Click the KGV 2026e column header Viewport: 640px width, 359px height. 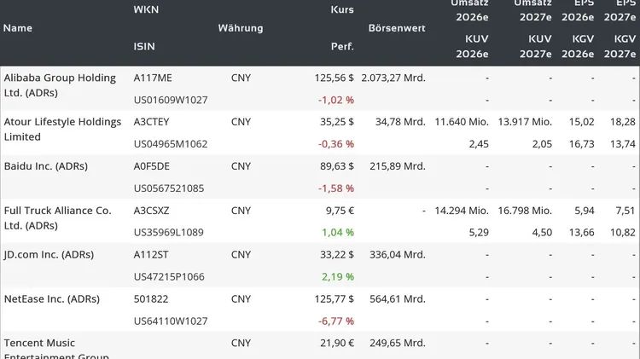click(x=578, y=47)
